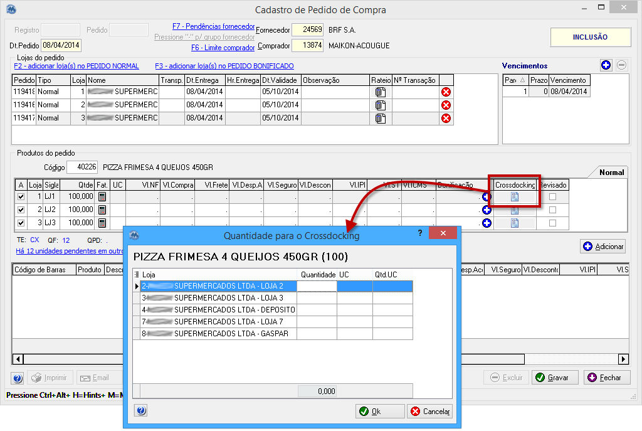Viewport: 642px width, 431px height.
Task: Sort by Par column header arrow
Action: (522, 80)
